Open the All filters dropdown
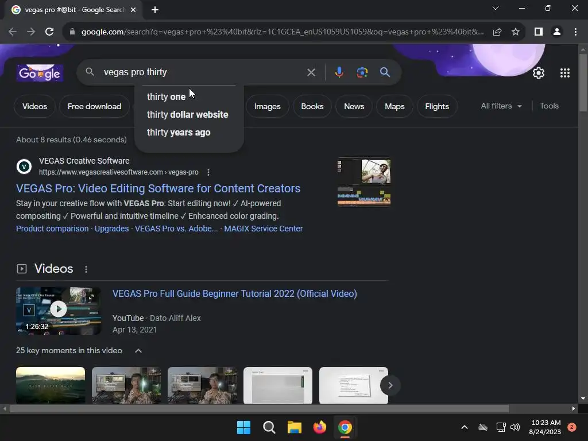Image resolution: width=588 pixels, height=441 pixels. 501,106
